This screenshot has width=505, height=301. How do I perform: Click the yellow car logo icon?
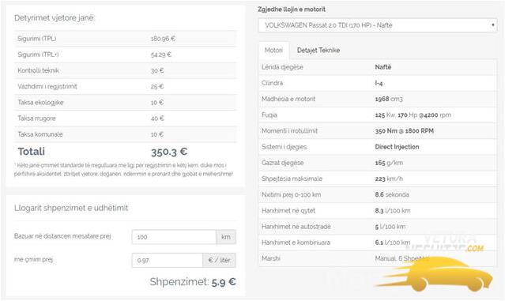[x=435, y=274]
